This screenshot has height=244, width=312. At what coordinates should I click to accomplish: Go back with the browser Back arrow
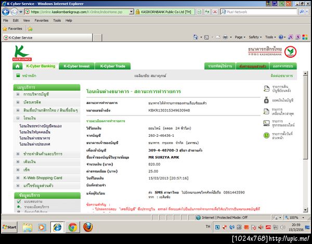coord(6,12)
